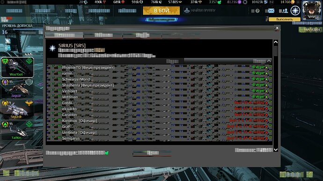This screenshot has height=181, width=323.
Task: Click the member list scroll-down arrow
Action: [x=276, y=150]
